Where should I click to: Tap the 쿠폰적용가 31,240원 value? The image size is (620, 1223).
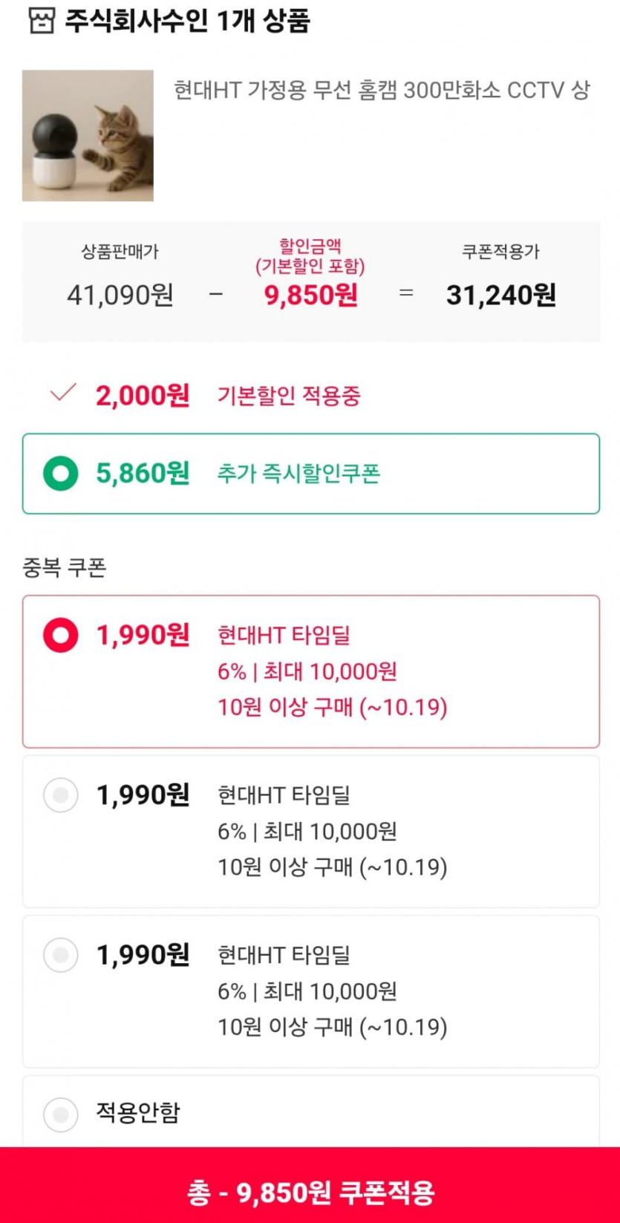tap(500, 296)
